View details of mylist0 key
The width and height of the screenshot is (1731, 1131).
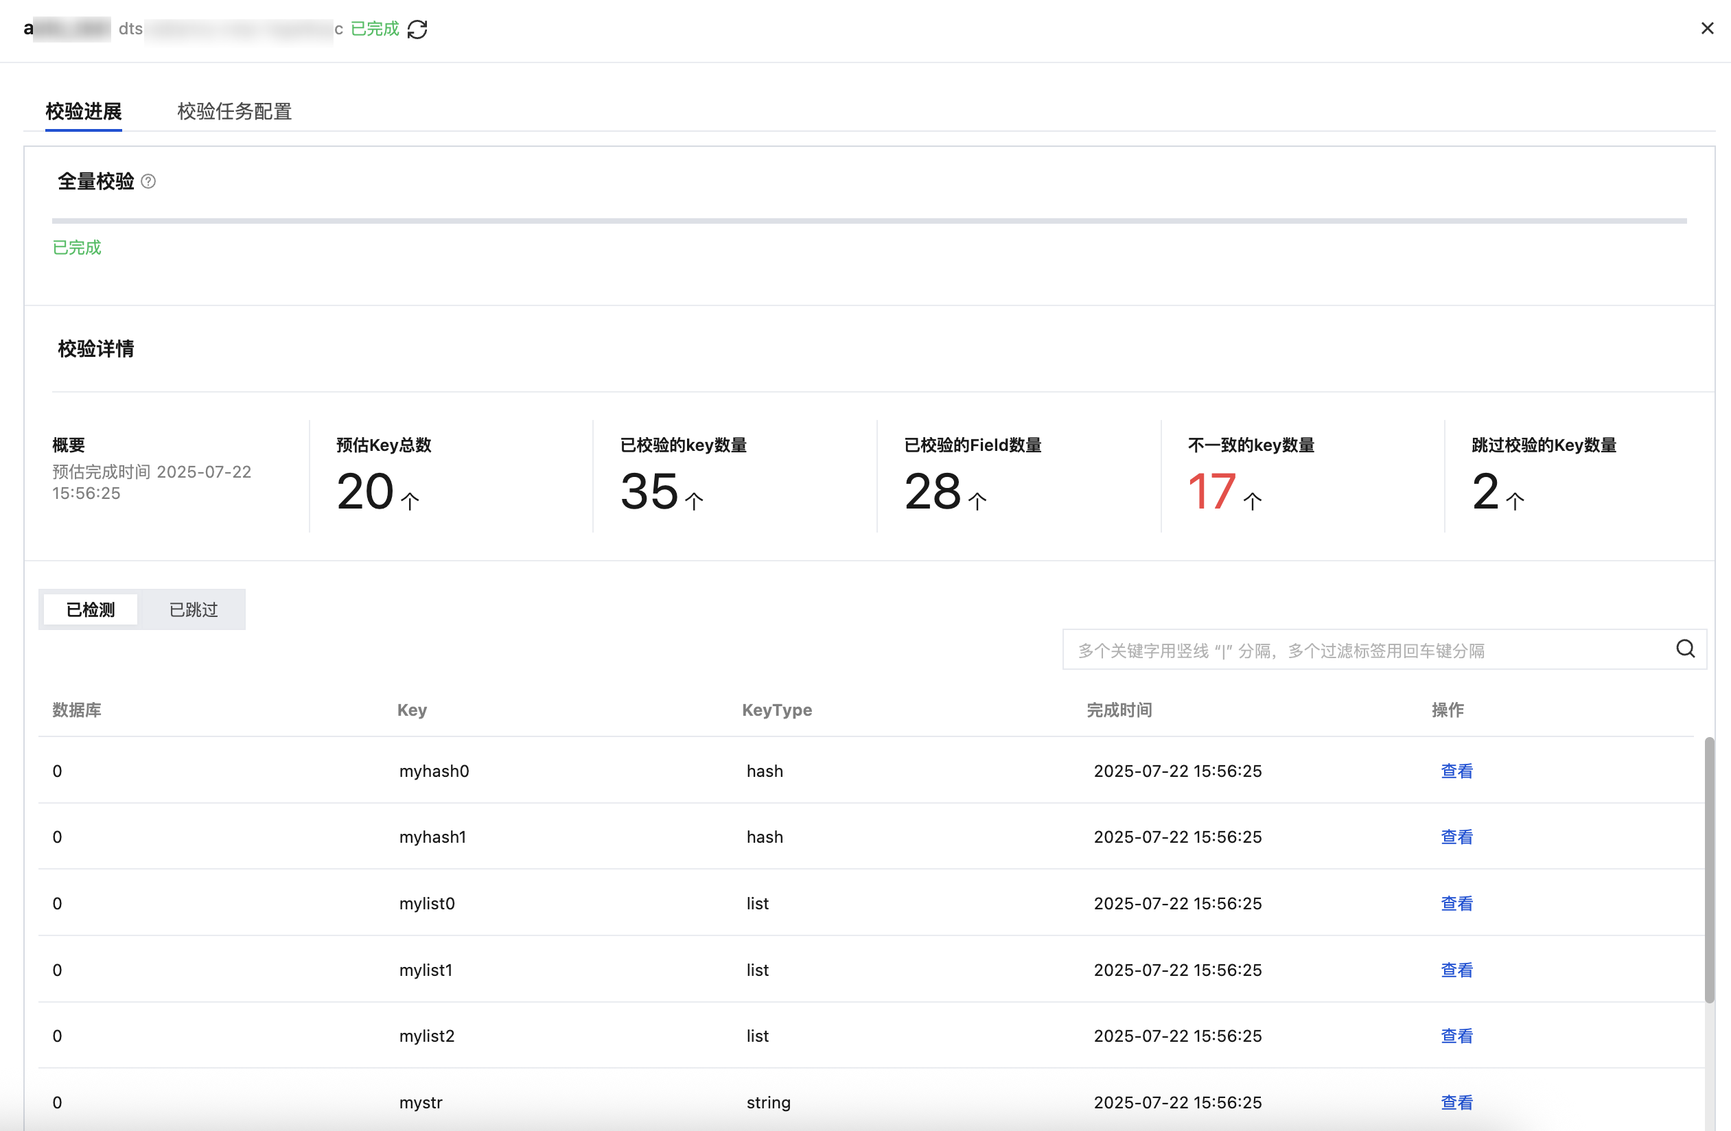[1456, 903]
